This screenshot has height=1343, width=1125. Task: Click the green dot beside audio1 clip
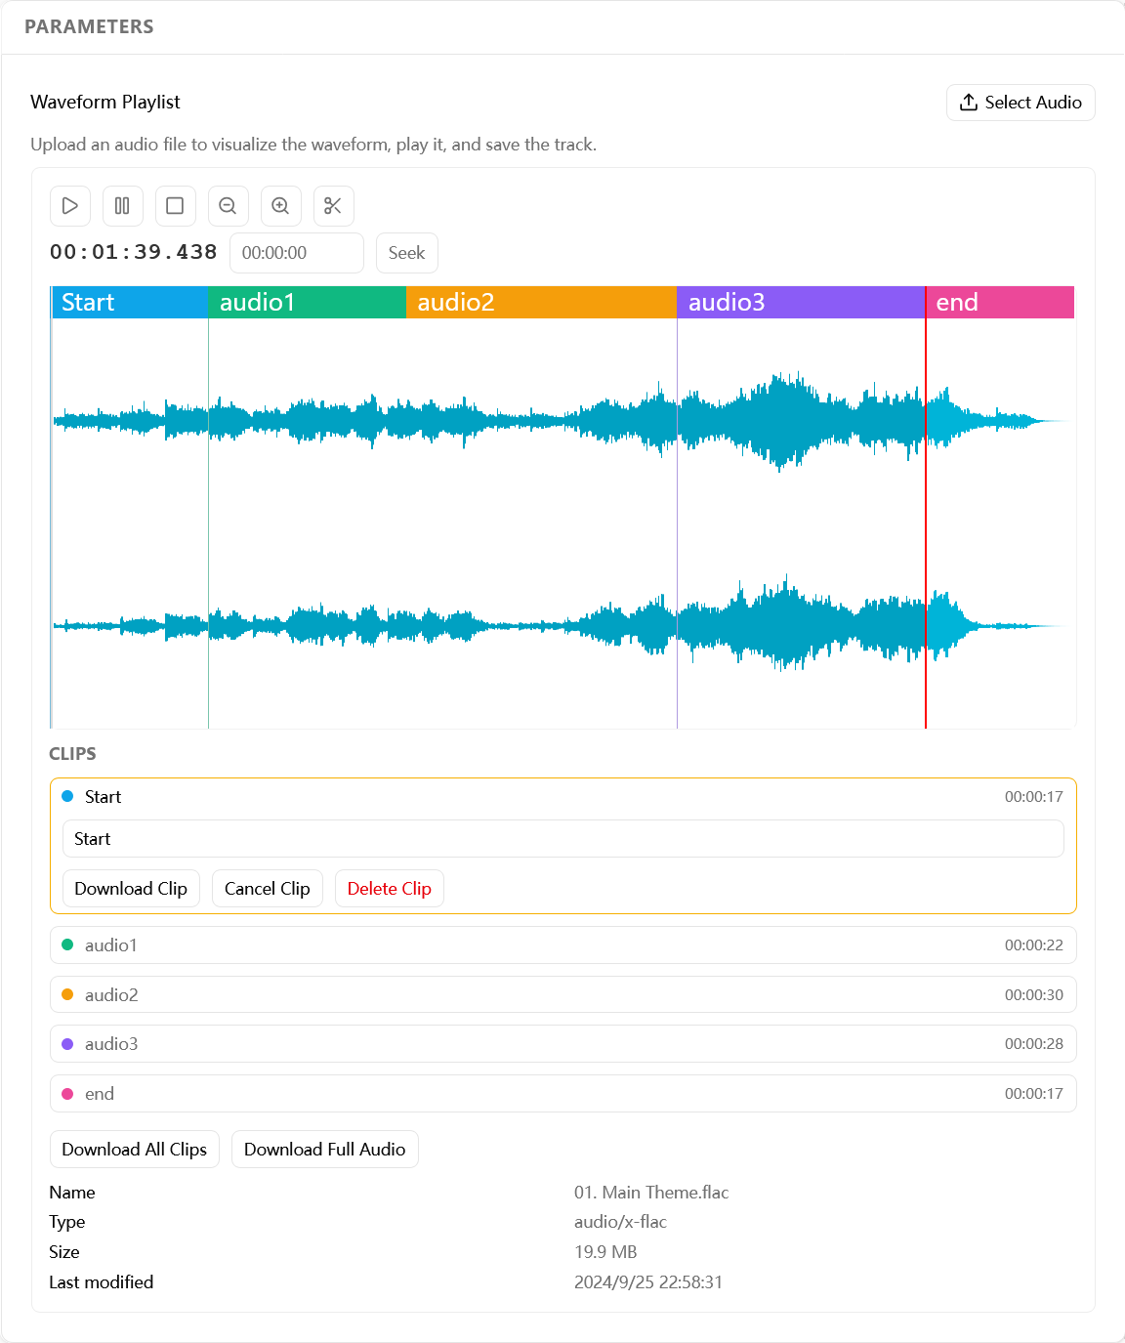pyautogui.click(x=67, y=944)
